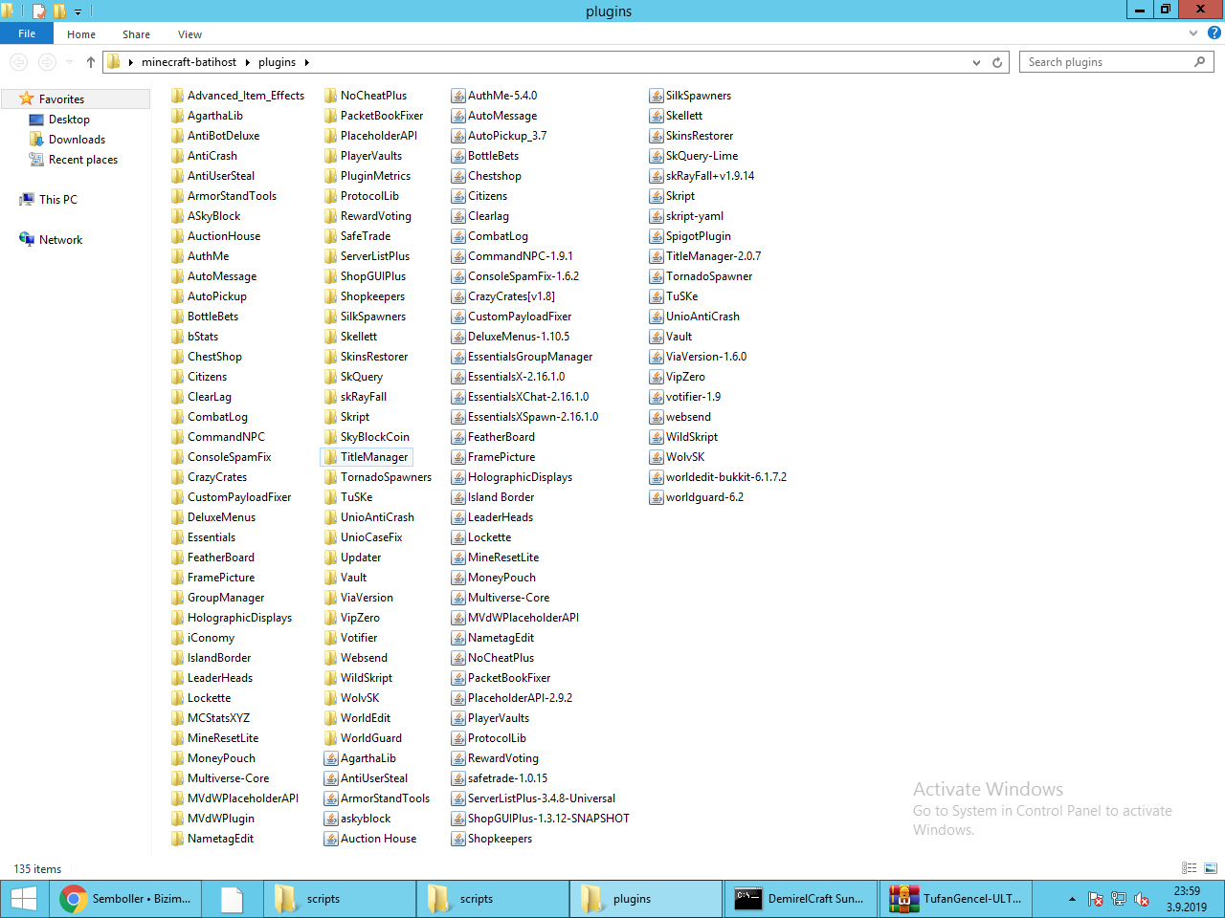Screen dimensions: 1225x918
Task: Expand the ribbon with the chevron
Action: click(1193, 33)
